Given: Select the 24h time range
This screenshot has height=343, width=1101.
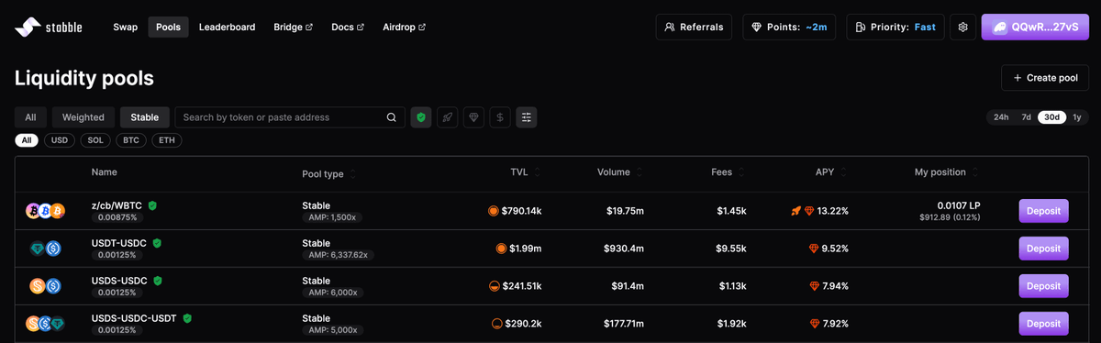Looking at the screenshot, I should click(1001, 117).
